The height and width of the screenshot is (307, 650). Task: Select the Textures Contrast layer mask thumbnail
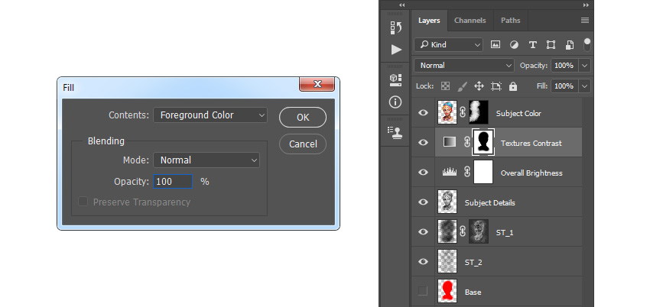pos(483,142)
